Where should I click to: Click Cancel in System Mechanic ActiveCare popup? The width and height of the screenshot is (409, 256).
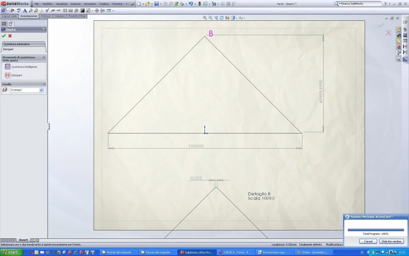(368, 241)
